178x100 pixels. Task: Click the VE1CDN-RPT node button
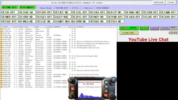pos(151,12)
